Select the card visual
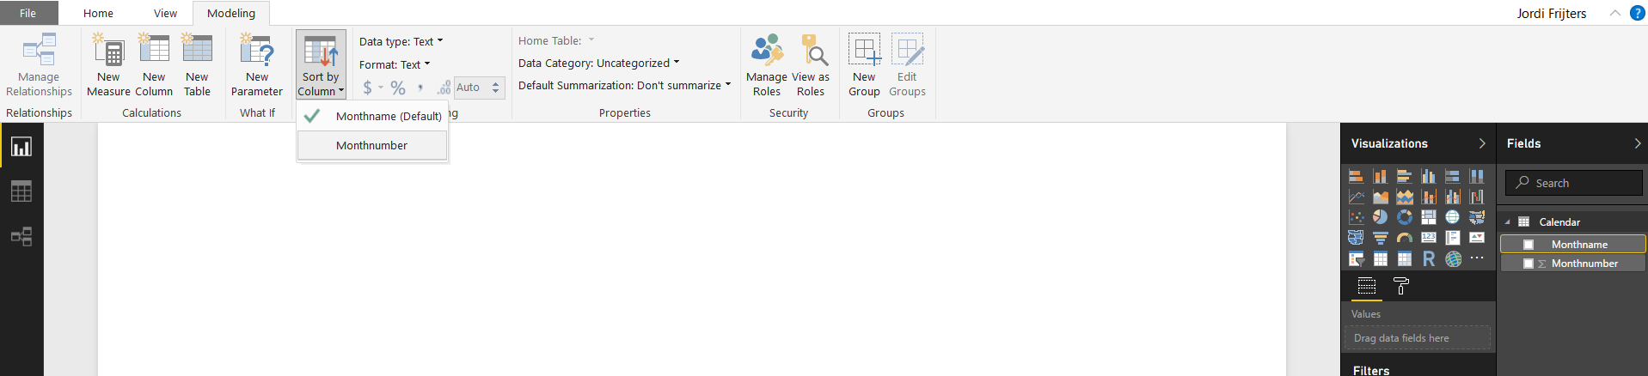The width and height of the screenshot is (1648, 376). (x=1428, y=238)
